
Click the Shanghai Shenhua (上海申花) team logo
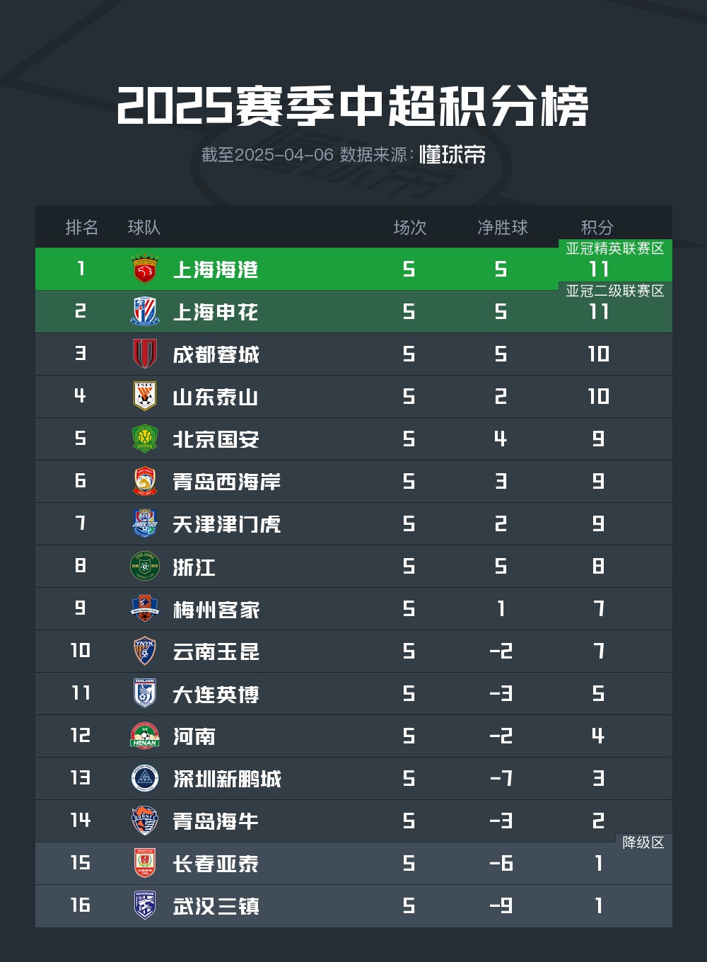(x=145, y=312)
